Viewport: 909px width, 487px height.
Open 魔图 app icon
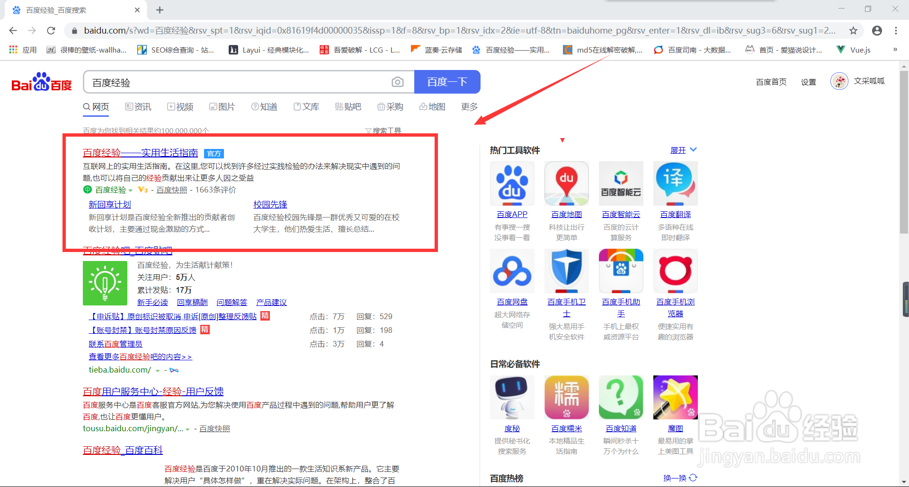(676, 398)
